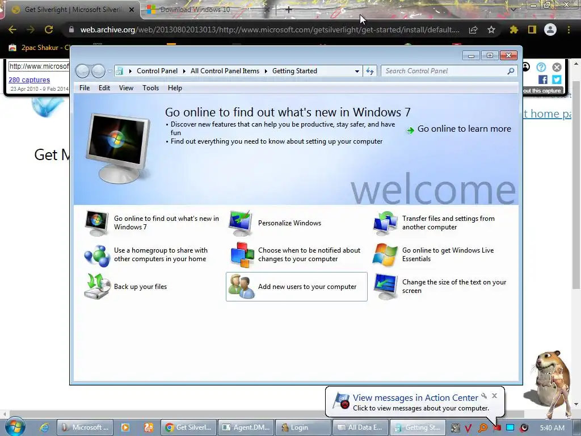This screenshot has width=581, height=436.
Task: Expand the address bar history dropdown arrow
Action: (357, 71)
